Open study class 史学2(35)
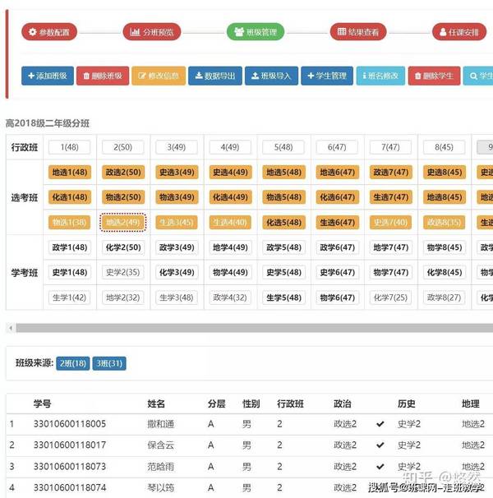The height and width of the screenshot is (498, 493). (123, 272)
